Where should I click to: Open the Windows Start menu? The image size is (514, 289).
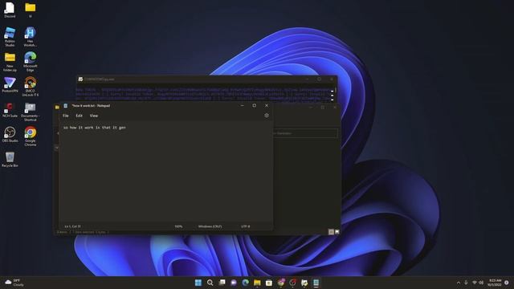198,283
